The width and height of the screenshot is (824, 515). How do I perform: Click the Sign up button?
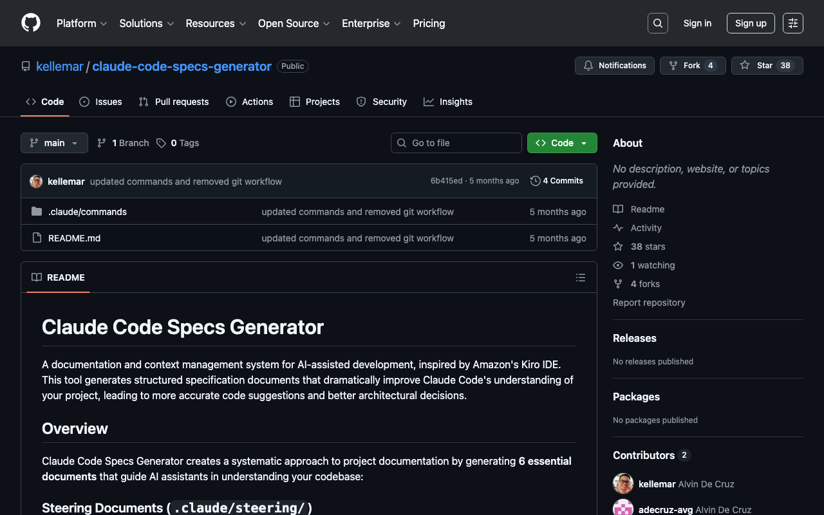pyautogui.click(x=751, y=23)
